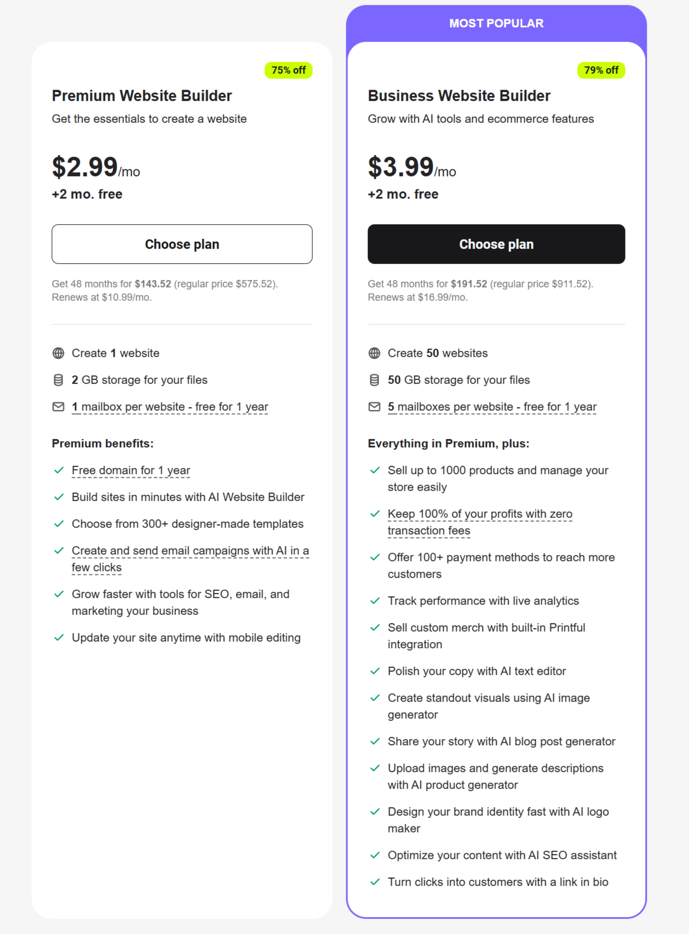Open "Free domain for 1 year" details
689x934 pixels.
click(131, 470)
